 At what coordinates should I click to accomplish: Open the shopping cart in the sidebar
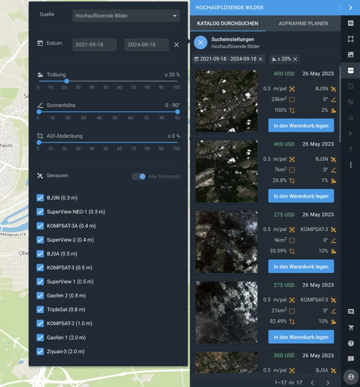351,327
